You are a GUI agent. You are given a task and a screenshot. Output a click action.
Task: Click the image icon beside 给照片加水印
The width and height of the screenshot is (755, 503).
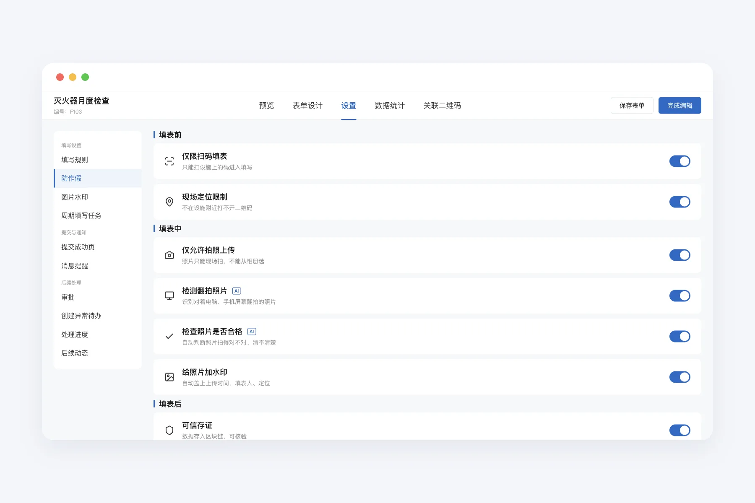click(x=169, y=377)
